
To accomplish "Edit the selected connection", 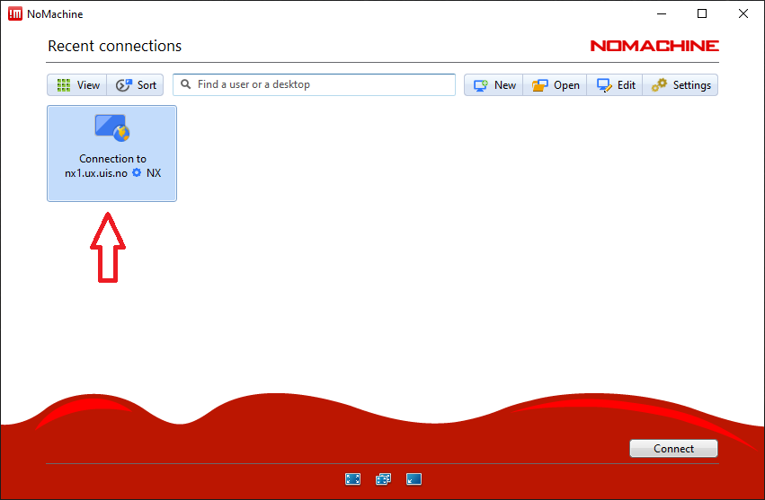I will pos(615,84).
